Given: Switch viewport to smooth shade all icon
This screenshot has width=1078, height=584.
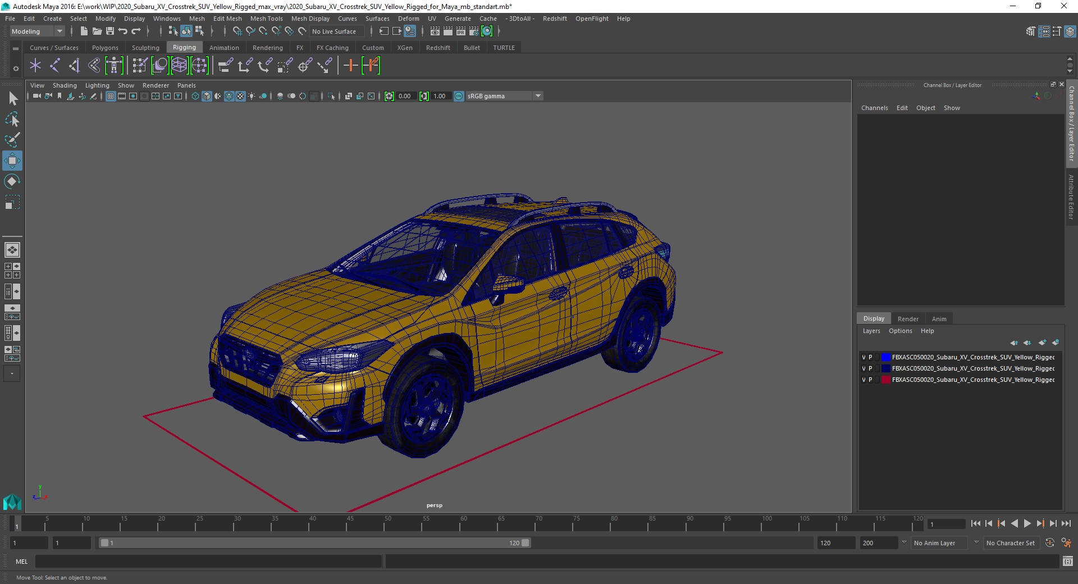Looking at the screenshot, I should tap(207, 96).
